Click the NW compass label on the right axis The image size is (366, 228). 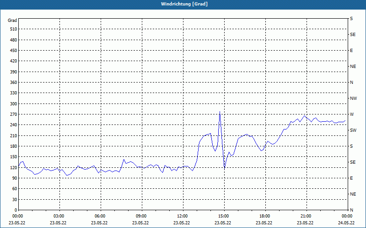pos(353,98)
